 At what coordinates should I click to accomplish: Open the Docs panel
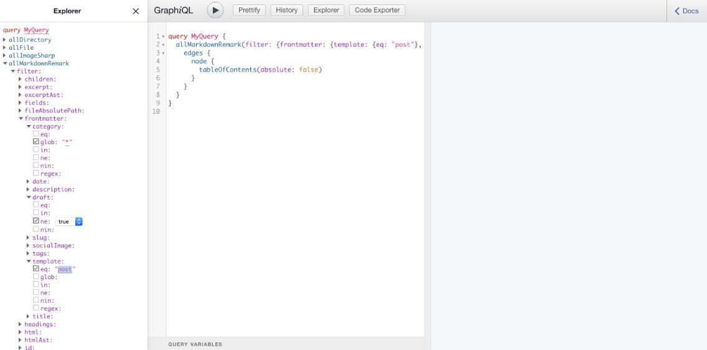pos(686,11)
